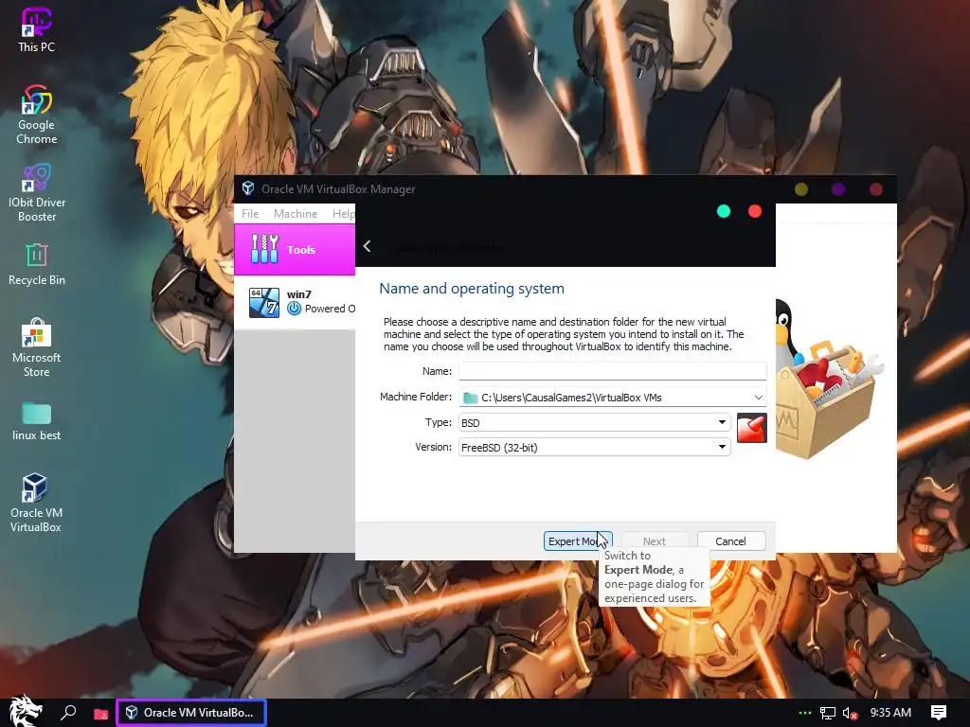
Task: Click the win7 power state icon
Action: coord(295,308)
